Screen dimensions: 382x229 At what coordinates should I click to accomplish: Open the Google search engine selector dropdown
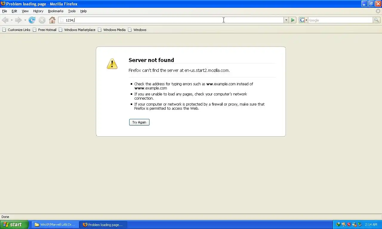point(303,20)
